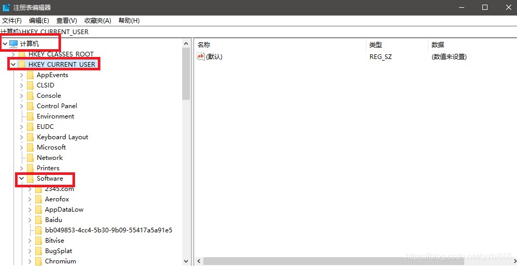Expand the Console key
Screen dimensions: 517x266
pyautogui.click(x=22, y=96)
